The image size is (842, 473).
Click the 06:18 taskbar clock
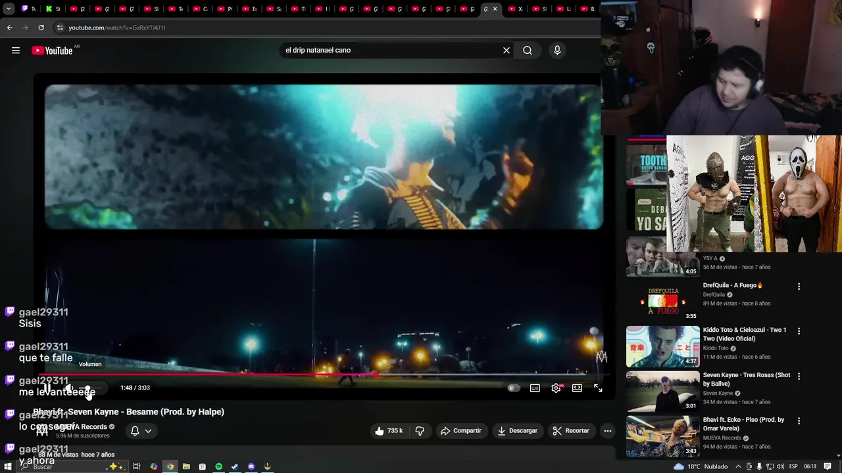pyautogui.click(x=810, y=466)
